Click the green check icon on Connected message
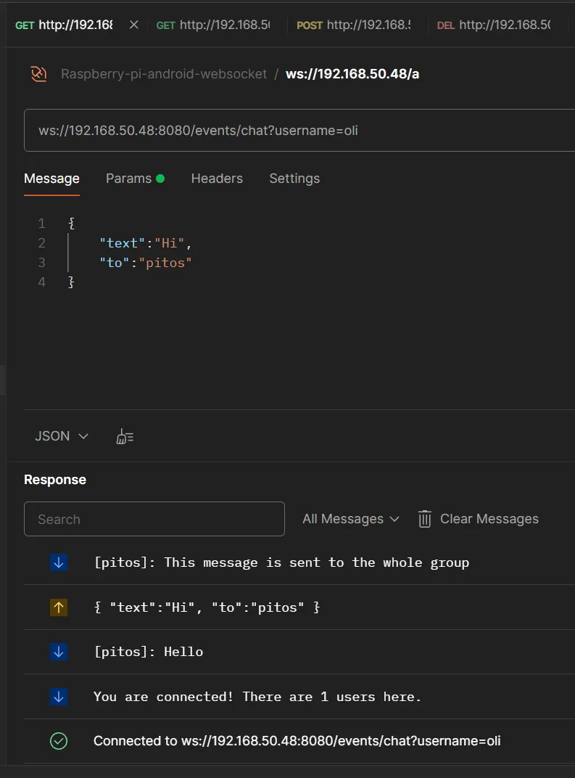 59,741
